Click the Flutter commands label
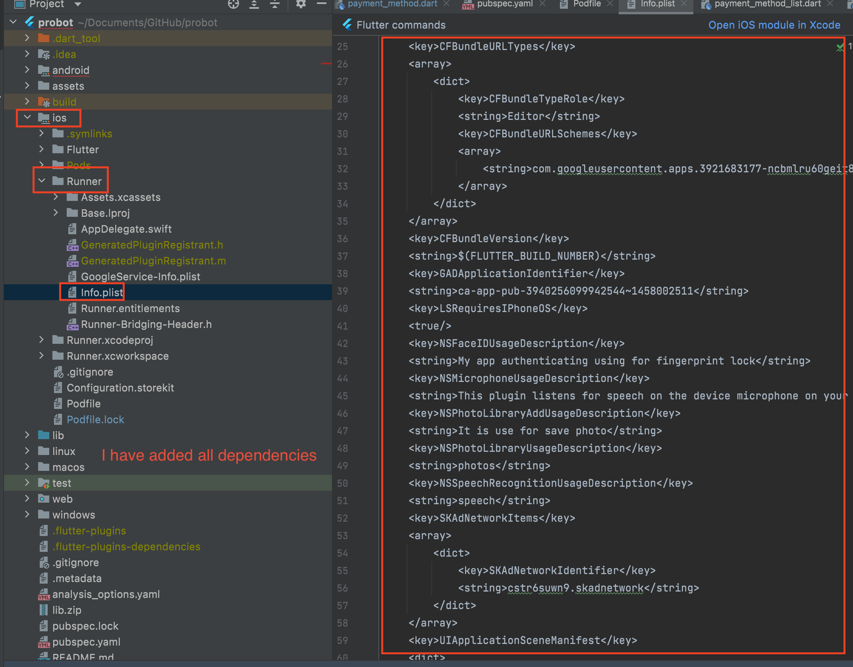 tap(401, 25)
